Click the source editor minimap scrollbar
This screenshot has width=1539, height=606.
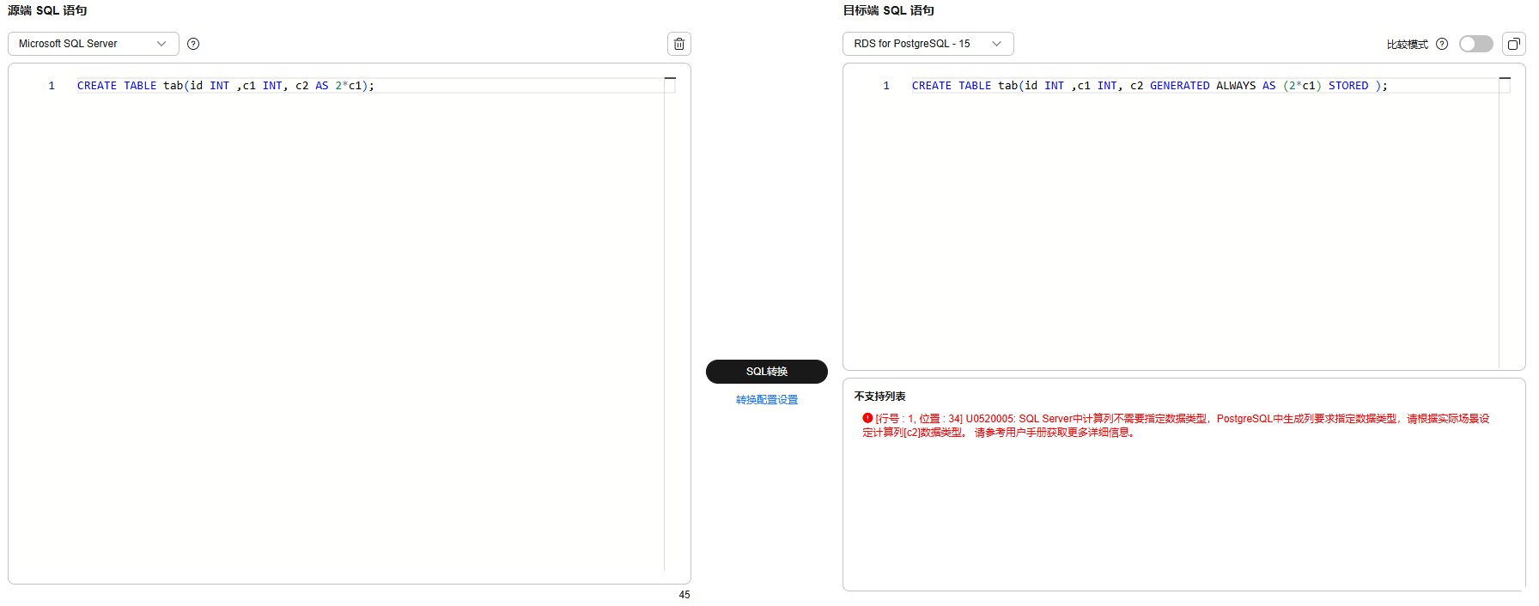tap(670, 323)
